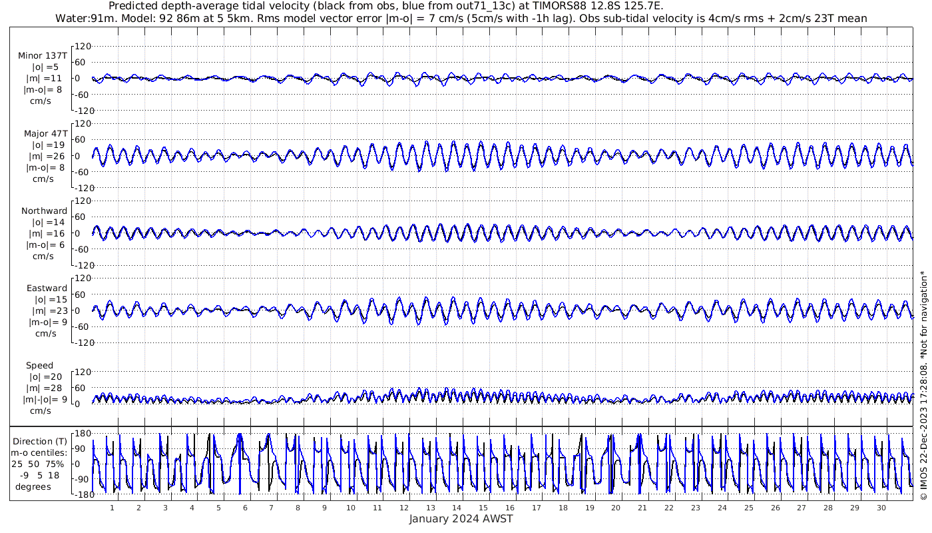Click the '|o| =15' value under Eastward

click(x=51, y=300)
